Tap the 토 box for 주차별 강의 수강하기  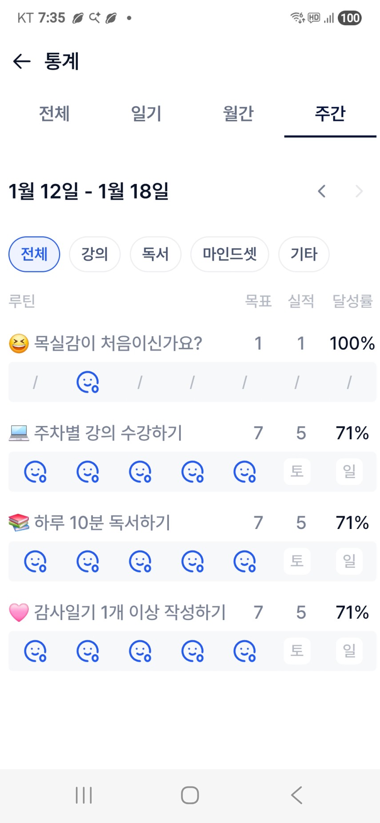[297, 471]
